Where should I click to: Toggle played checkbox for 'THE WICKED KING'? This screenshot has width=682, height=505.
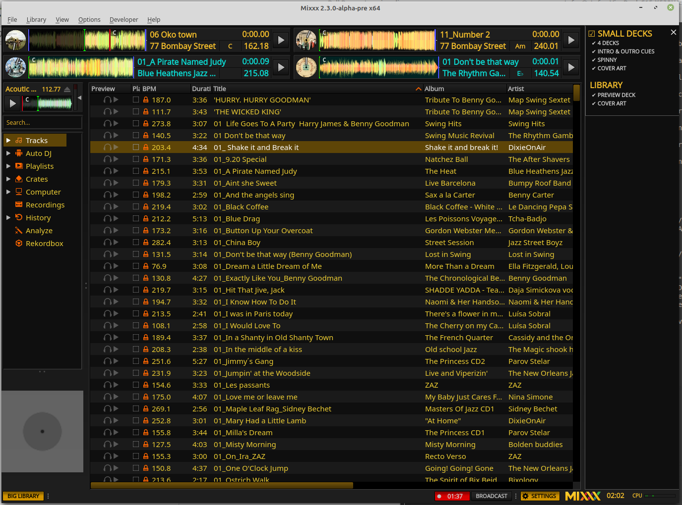[136, 112]
